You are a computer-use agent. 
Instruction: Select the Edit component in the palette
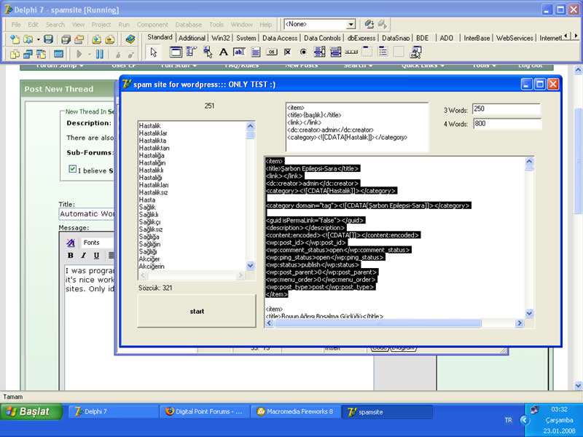tap(239, 52)
